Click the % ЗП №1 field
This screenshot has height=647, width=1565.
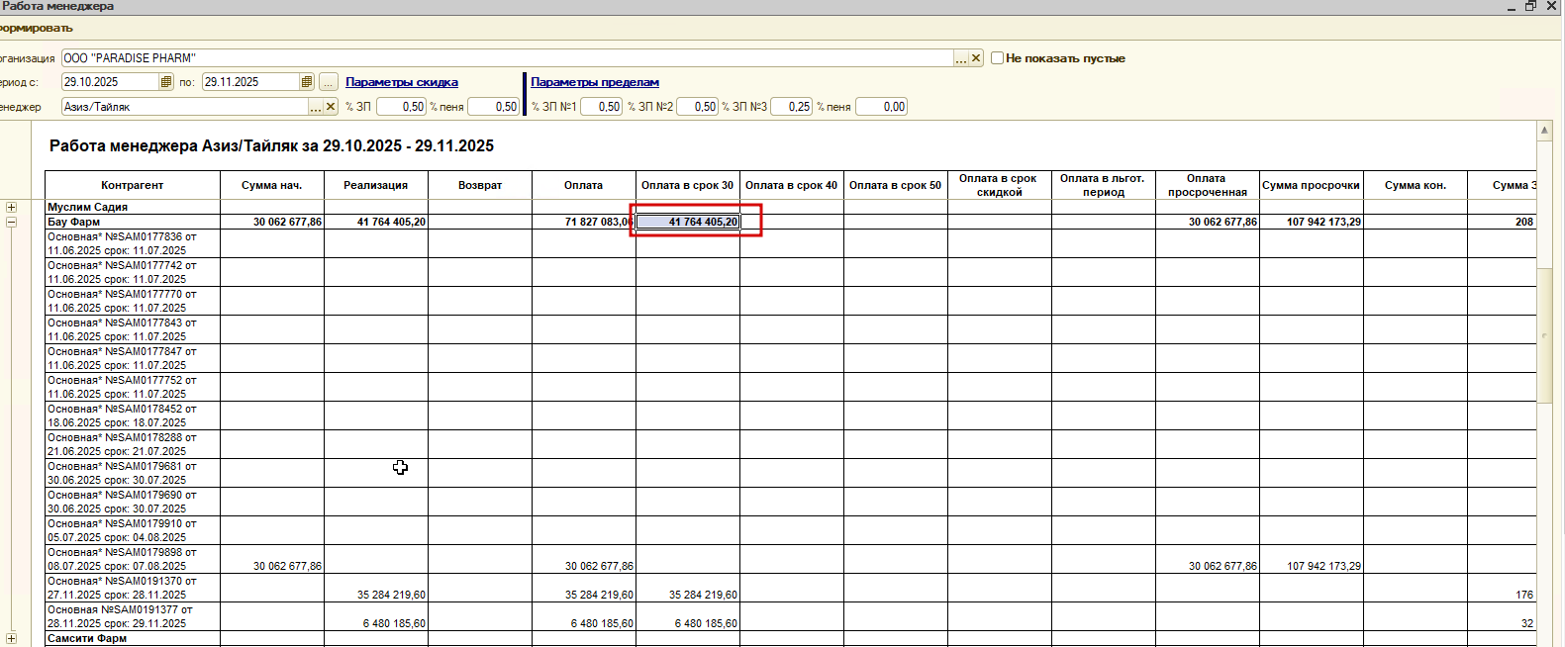(x=602, y=107)
